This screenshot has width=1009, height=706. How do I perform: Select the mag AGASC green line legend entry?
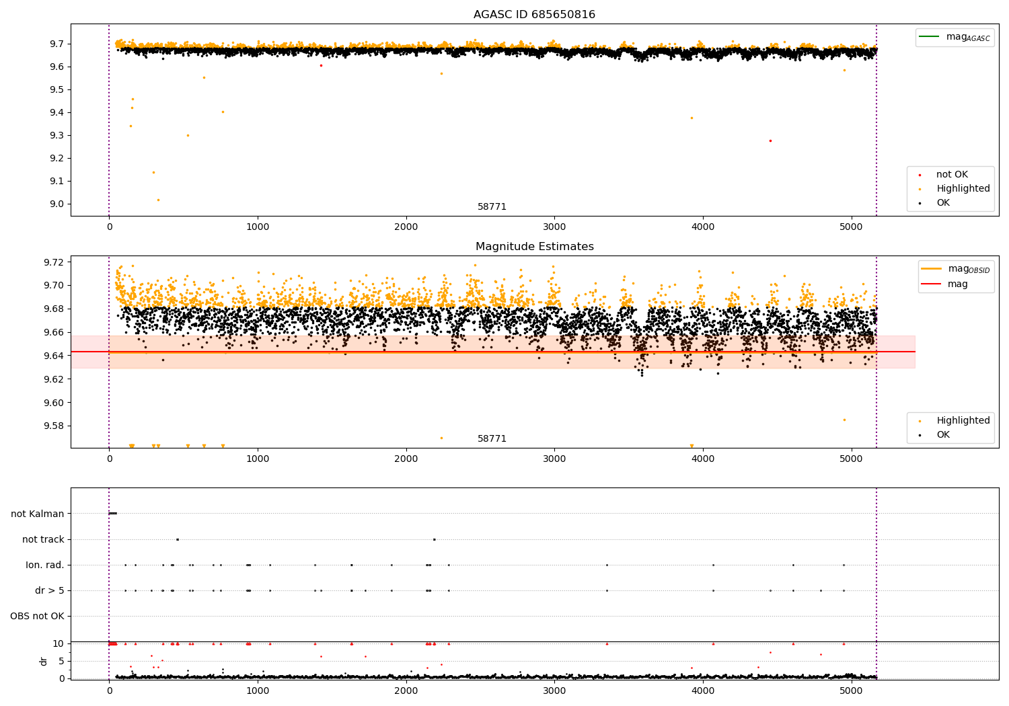(x=955, y=37)
